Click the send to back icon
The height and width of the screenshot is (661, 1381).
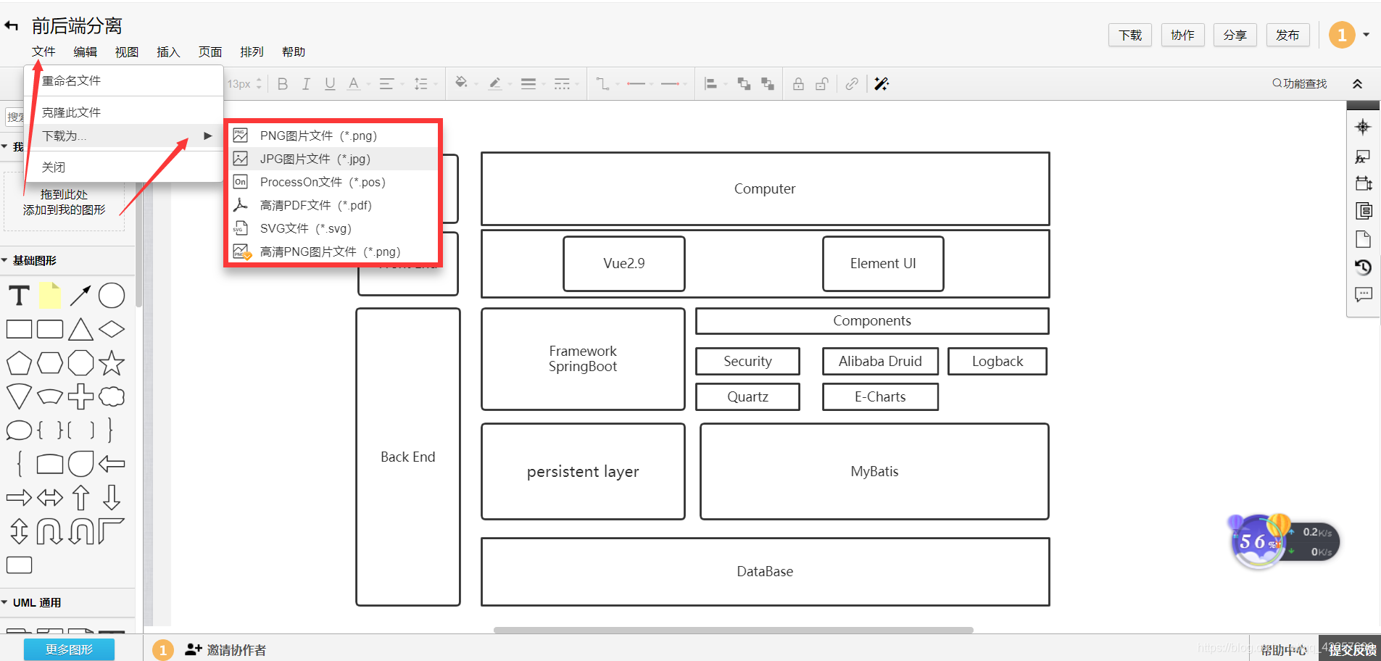coord(768,84)
